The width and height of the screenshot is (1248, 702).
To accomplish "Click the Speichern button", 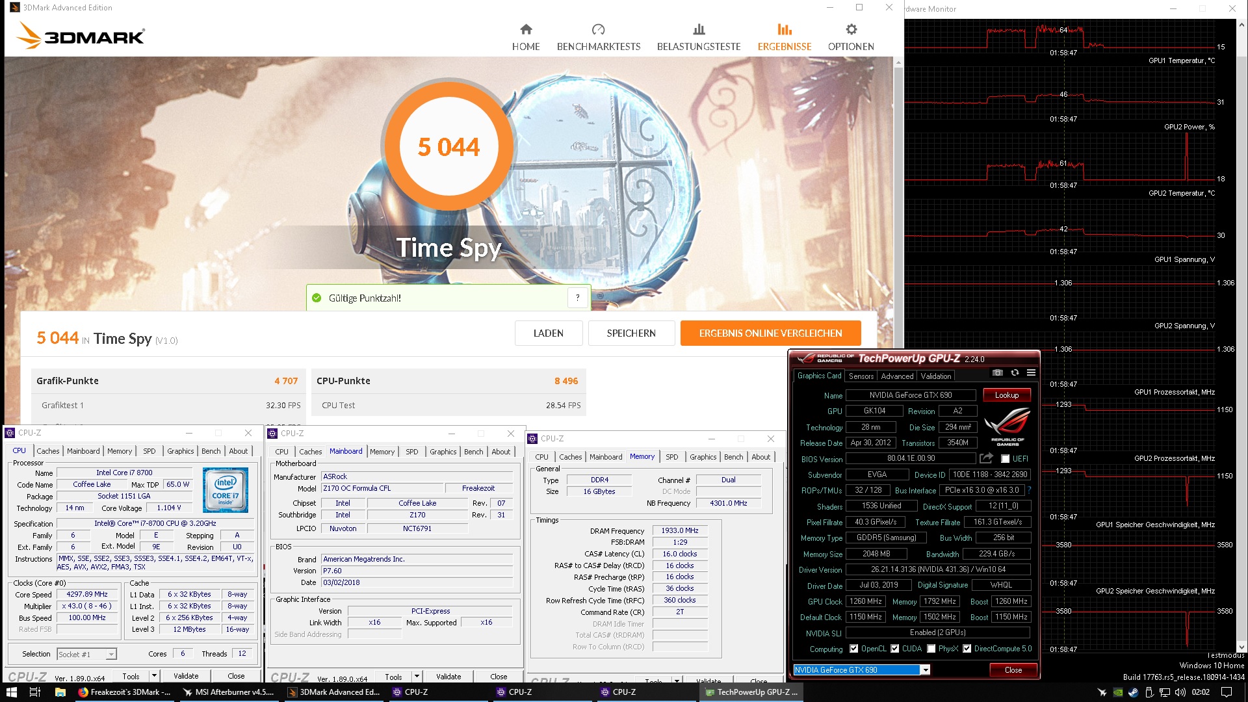I will [x=631, y=333].
